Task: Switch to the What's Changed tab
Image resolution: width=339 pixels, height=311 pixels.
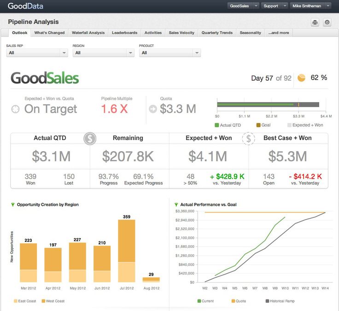Action: (49, 33)
